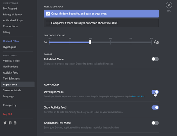Close settings with the X button
Screen dimensions: 177x136
click(169, 5)
